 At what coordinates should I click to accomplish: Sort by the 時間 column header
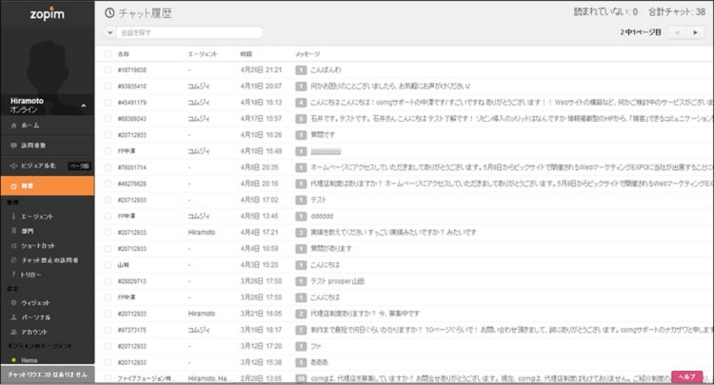246,54
